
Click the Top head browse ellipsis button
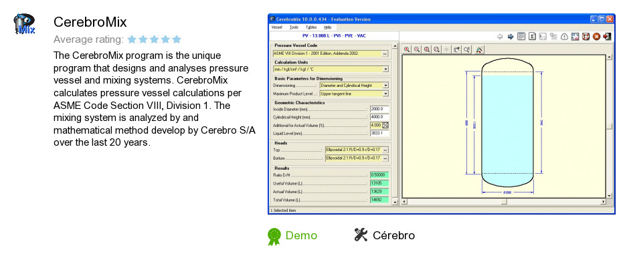(385, 150)
